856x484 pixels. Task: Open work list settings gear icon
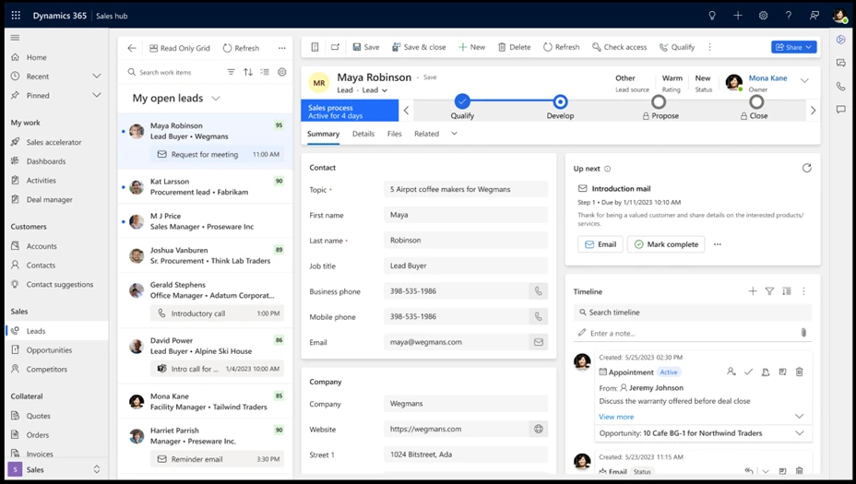pos(281,72)
